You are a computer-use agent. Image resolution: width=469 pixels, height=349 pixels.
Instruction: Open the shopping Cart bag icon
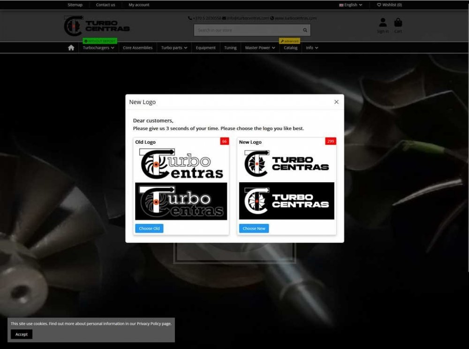tap(398, 22)
